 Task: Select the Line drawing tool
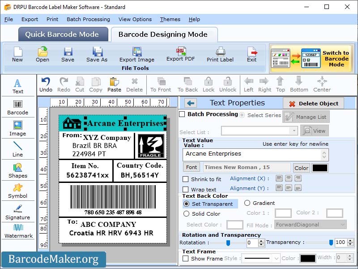point(18,149)
